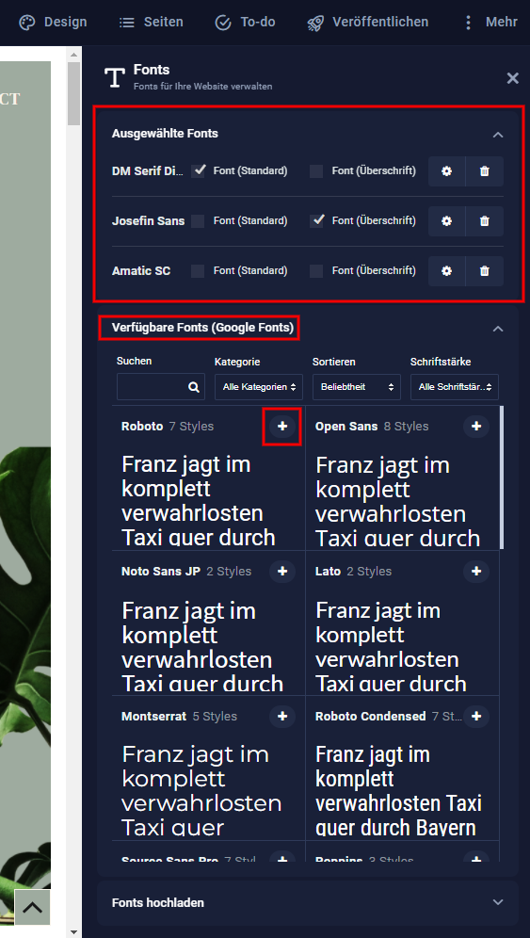This screenshot has width=530, height=938.
Task: Delete the DM Serif font with trash icon
Action: 485,171
